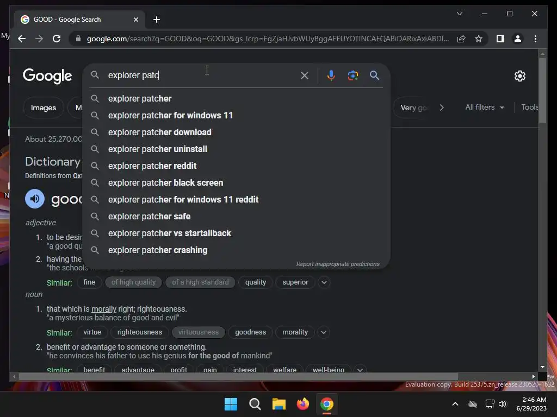The image size is (557, 417).
Task: Expand more similar words after morality
Action: (x=323, y=332)
